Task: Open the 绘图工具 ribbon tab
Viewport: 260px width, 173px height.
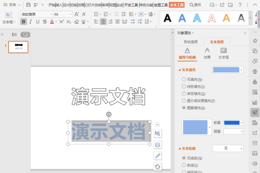Action: (x=161, y=5)
